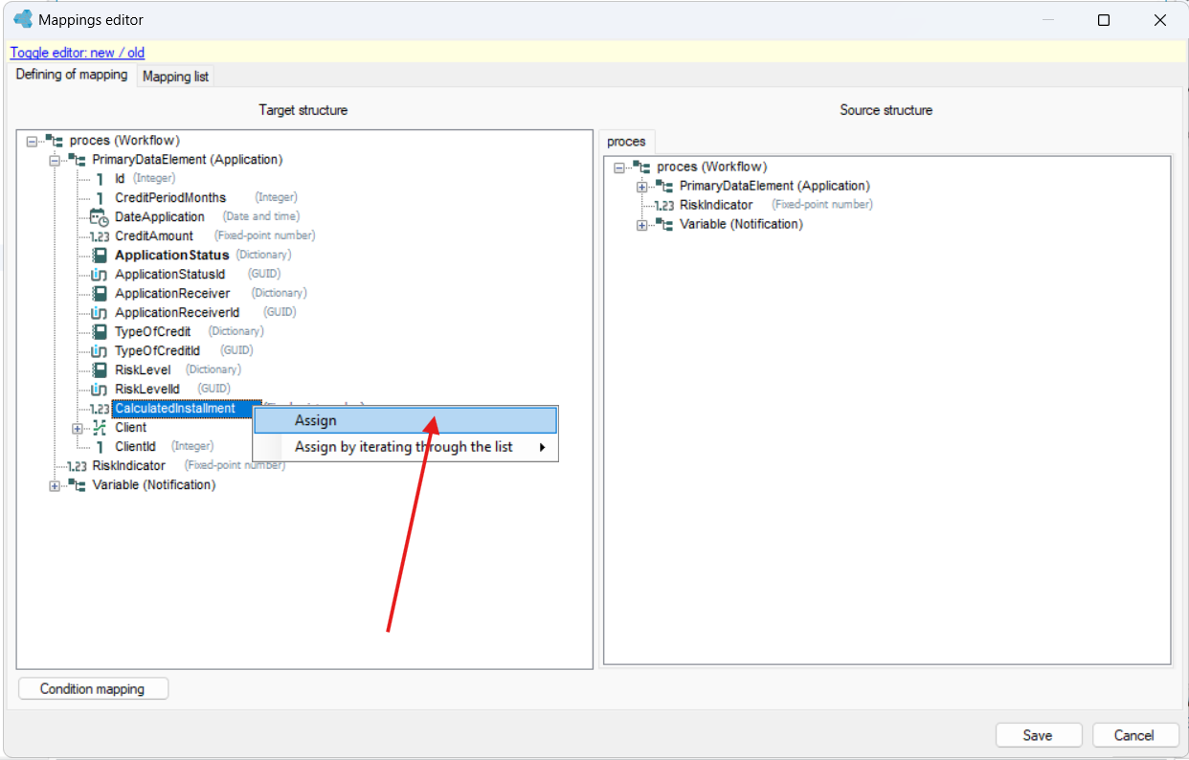Click the ClientId integer type icon

coord(100,447)
